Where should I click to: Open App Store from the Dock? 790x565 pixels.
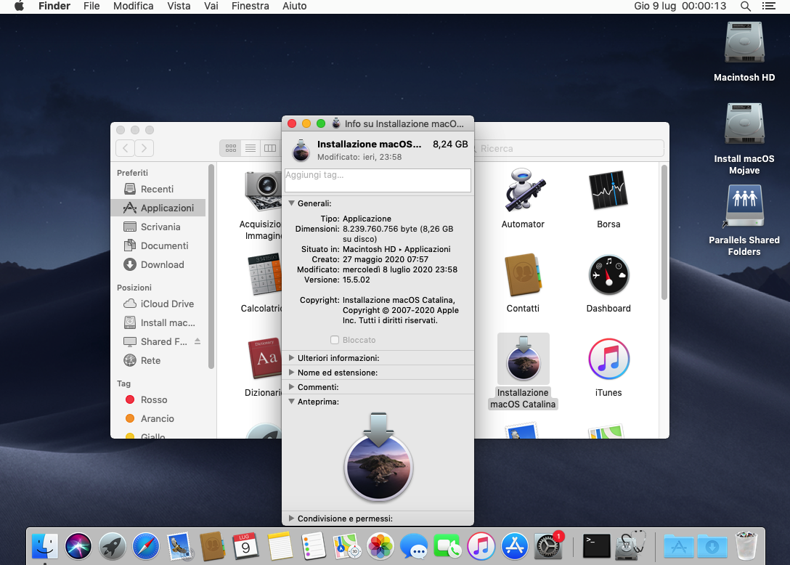514,546
